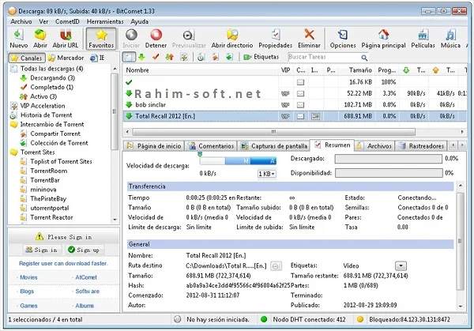Click the search magnifier in Buscar Tareas
Screen dimensions: 474x331
[x=364, y=58]
